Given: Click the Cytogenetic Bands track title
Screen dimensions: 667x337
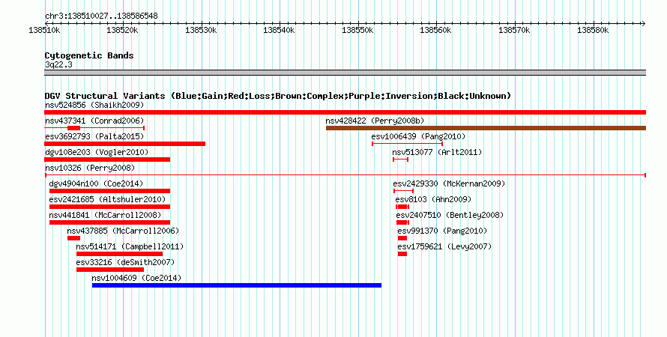Looking at the screenshot, I should [x=89, y=55].
